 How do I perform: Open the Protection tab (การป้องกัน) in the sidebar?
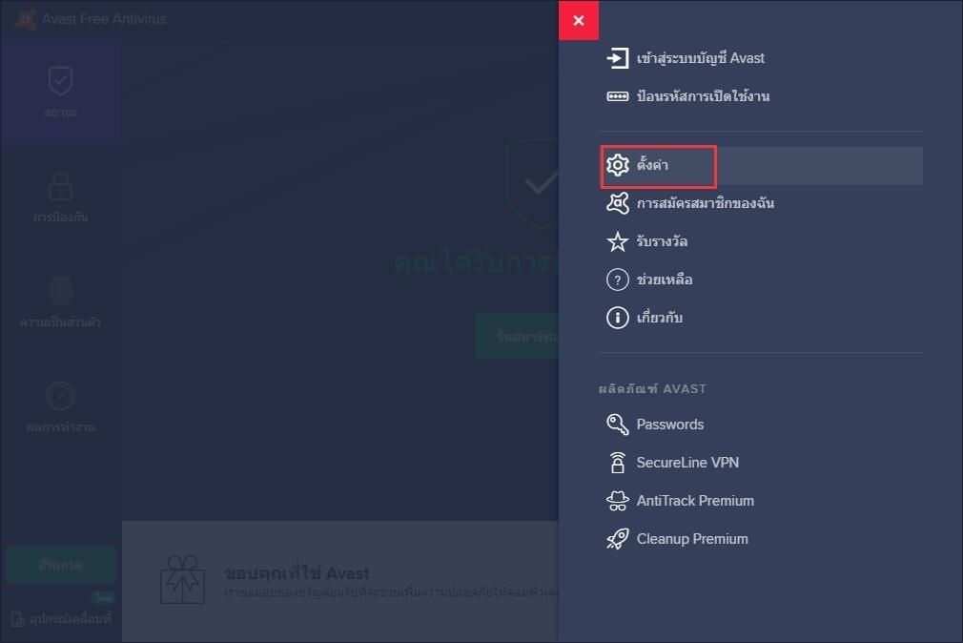click(61, 197)
